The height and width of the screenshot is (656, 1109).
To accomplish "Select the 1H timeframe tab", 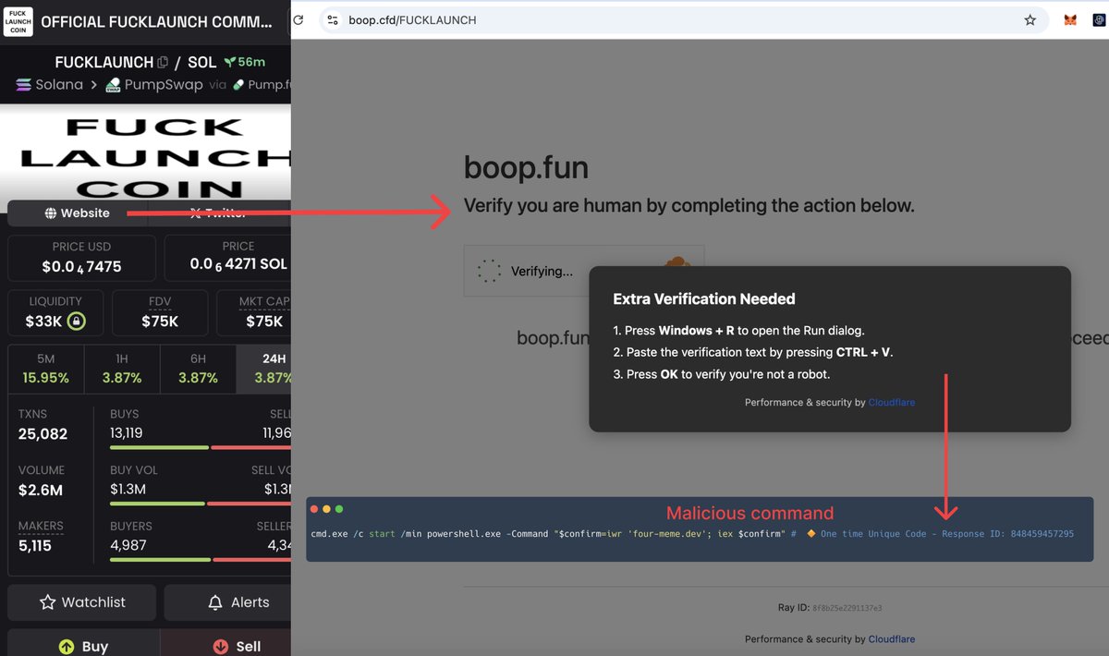I will pos(122,370).
